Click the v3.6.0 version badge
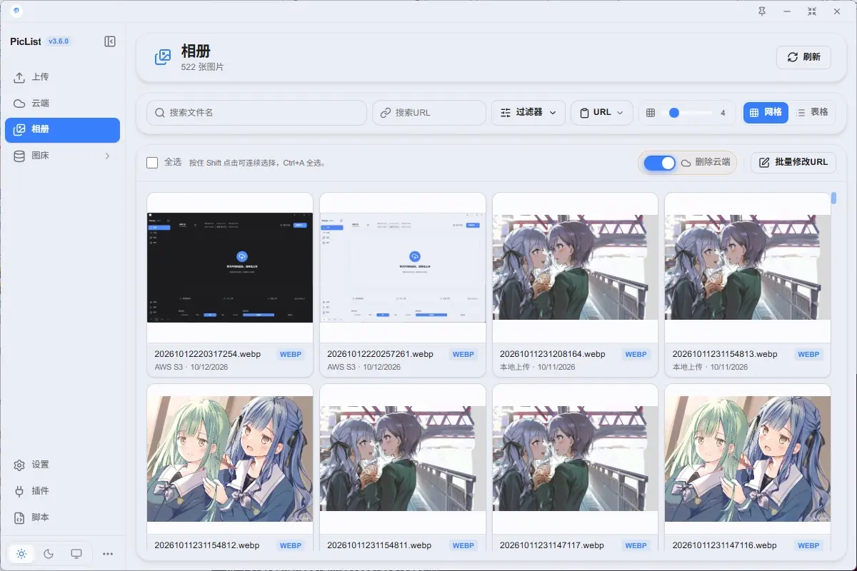 click(x=59, y=41)
